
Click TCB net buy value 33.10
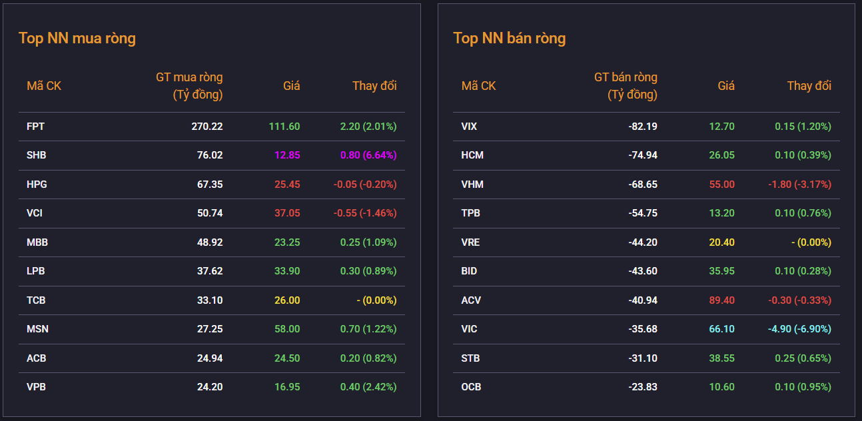210,300
